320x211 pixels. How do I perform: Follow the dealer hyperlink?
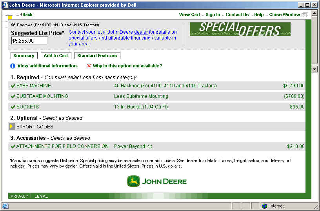[141, 32]
